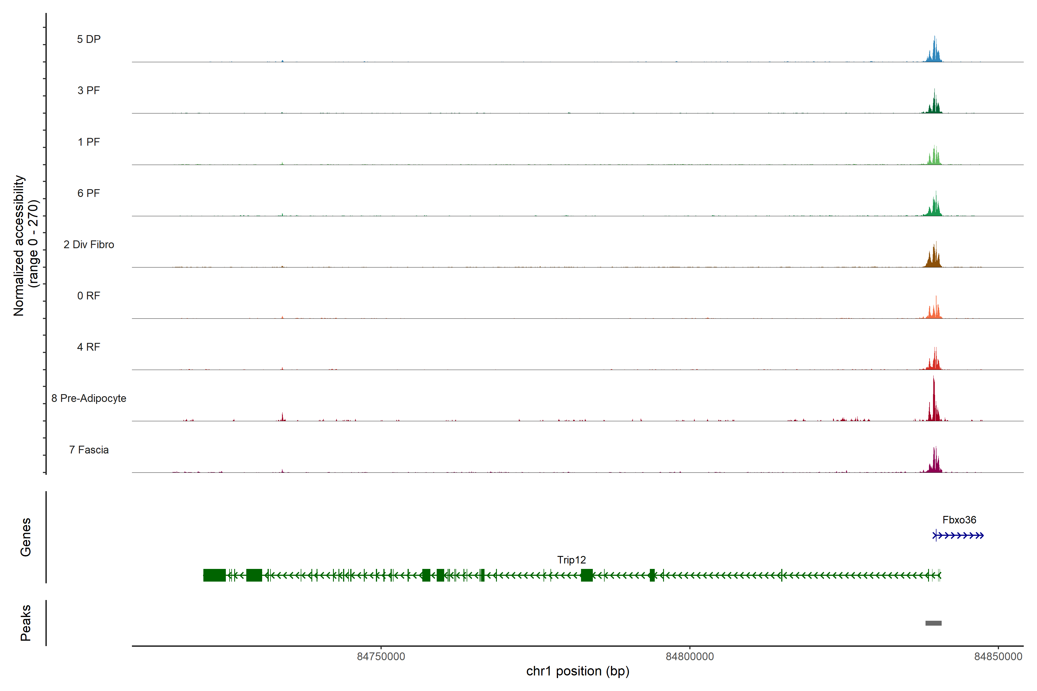Image resolution: width=1037 pixels, height=691 pixels.
Task: Click the 84750000 axis tick label
Action: point(381,657)
